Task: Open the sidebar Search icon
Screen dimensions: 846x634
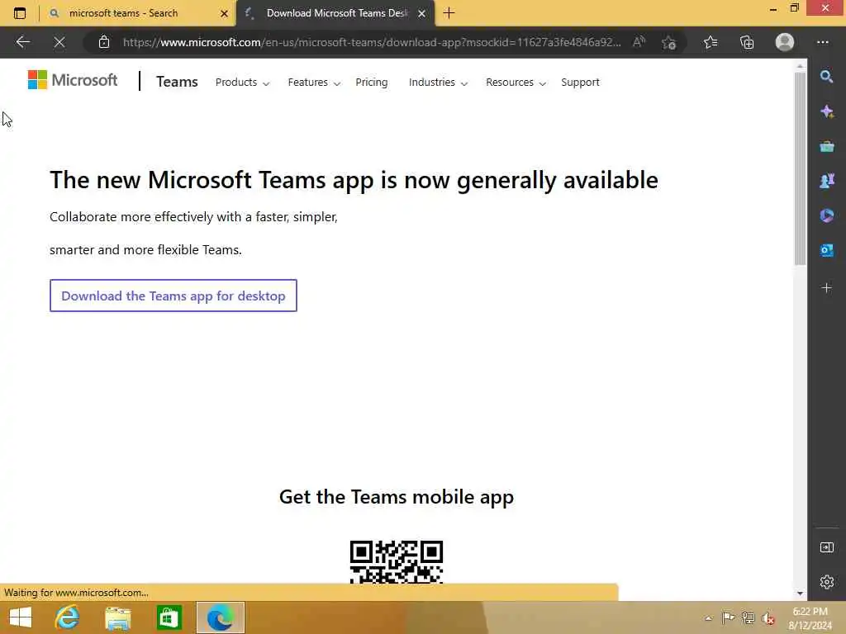Action: click(826, 77)
